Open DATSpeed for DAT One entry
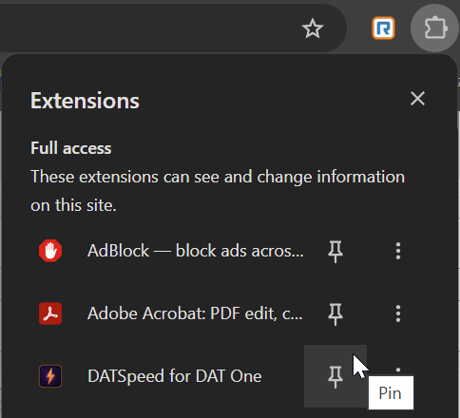Viewport: 460px width, 418px height. coord(175,376)
